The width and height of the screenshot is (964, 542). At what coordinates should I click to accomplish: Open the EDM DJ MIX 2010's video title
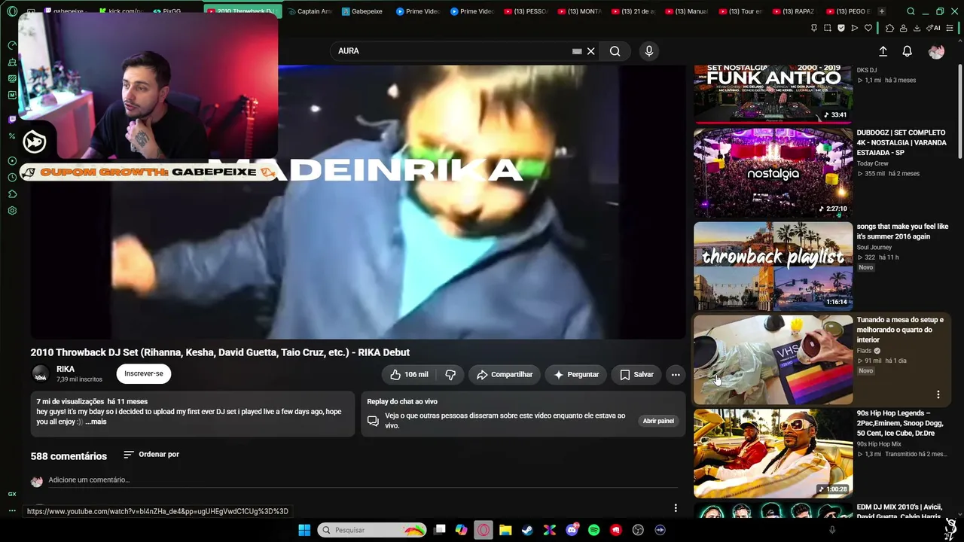899,512
